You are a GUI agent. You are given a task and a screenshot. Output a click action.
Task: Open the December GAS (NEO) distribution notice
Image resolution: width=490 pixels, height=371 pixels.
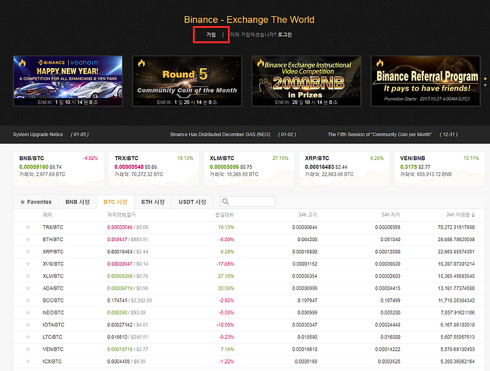(220, 134)
